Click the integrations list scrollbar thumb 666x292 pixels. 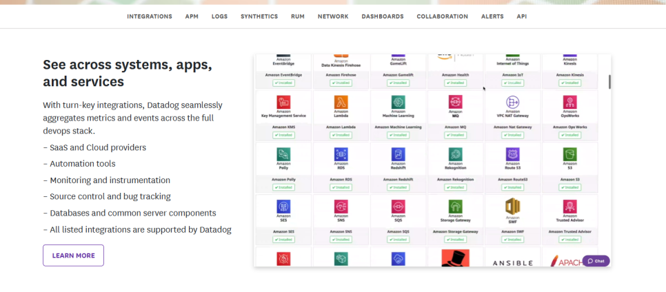609,82
